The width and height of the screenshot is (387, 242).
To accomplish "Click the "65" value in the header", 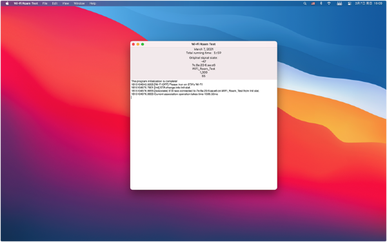I will 204,76.
